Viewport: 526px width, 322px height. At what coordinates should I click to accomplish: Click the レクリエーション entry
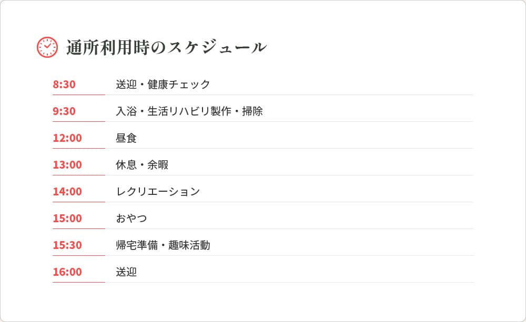click(158, 192)
